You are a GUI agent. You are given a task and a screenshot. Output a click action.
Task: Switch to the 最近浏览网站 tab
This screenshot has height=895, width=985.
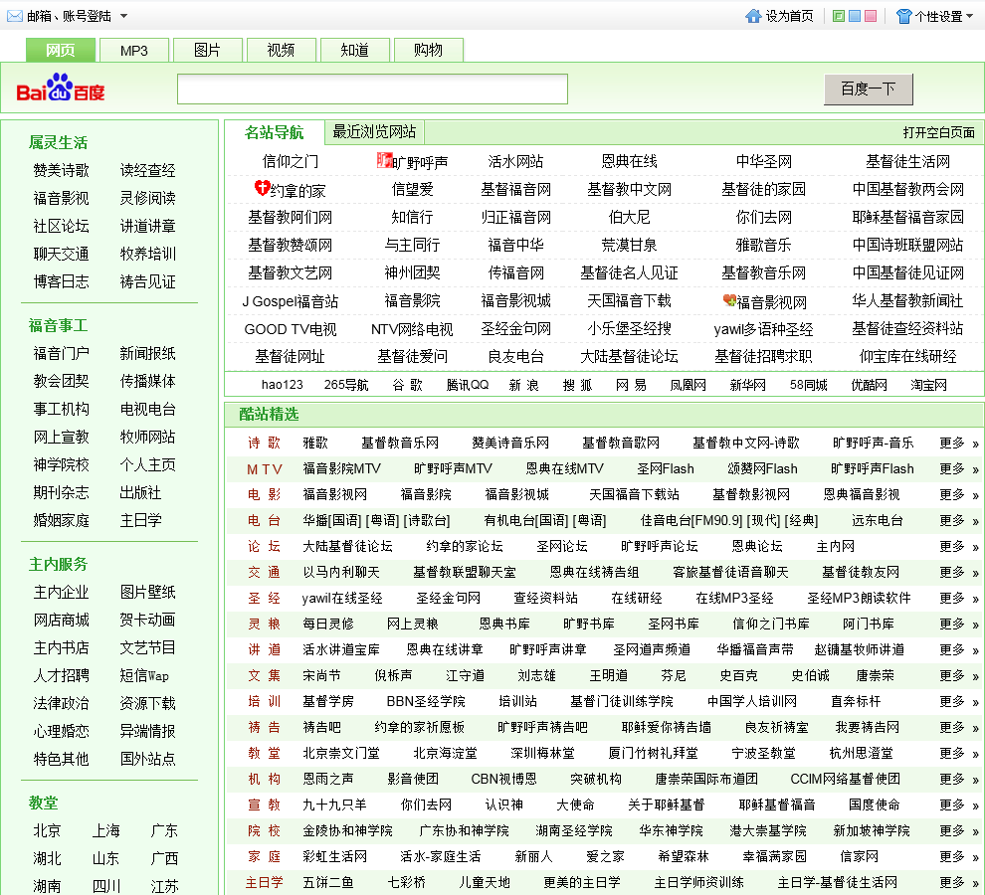[x=374, y=132]
